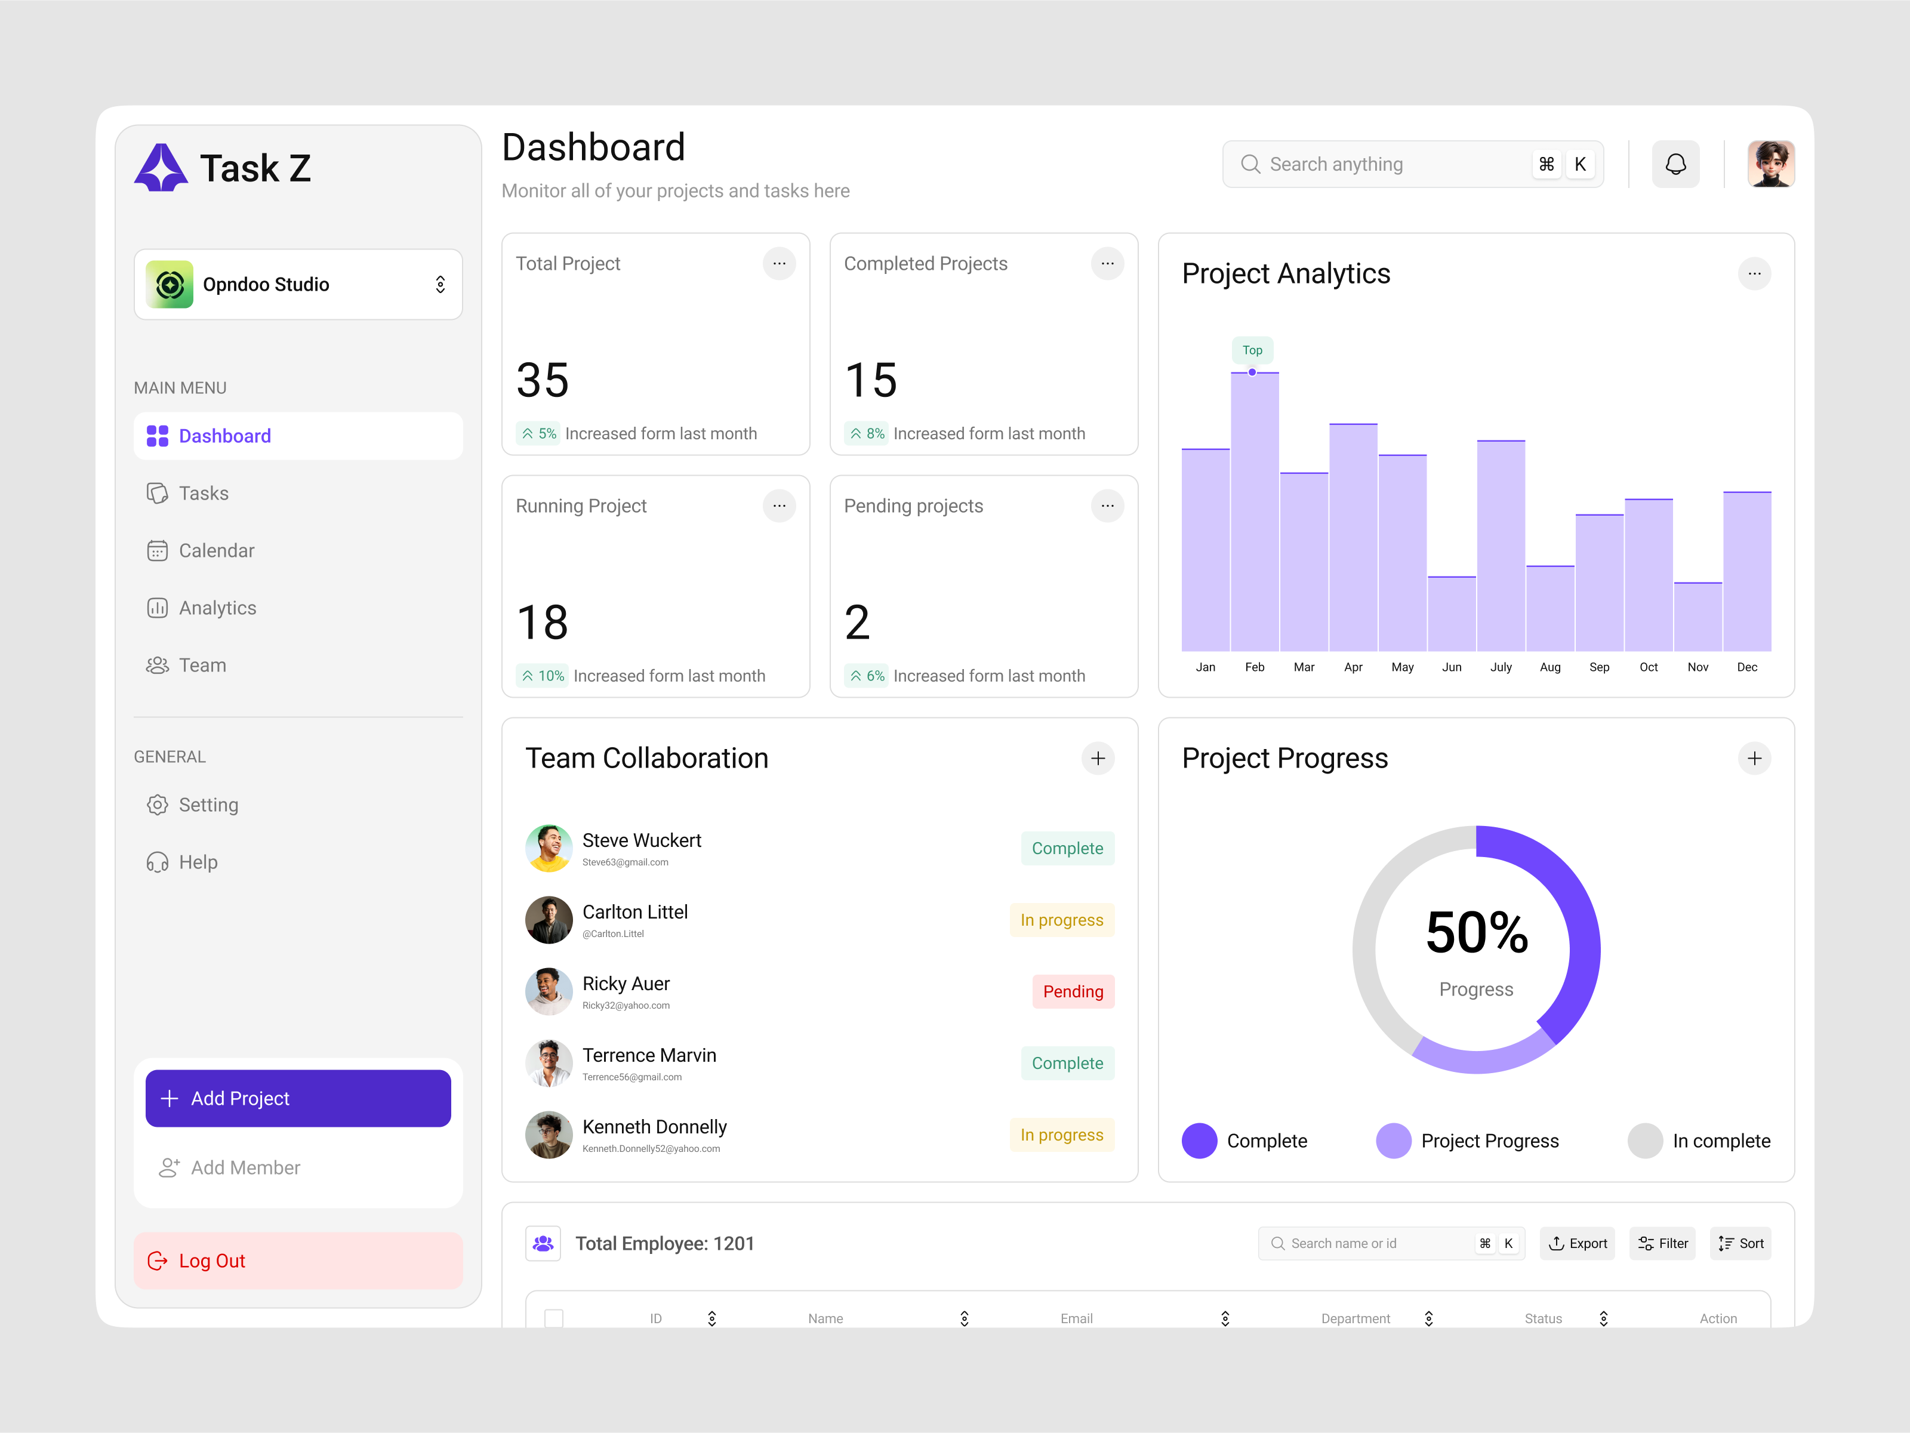Select the Team sidebar icon
Viewport: 1910px width, 1433px height.
(x=158, y=665)
